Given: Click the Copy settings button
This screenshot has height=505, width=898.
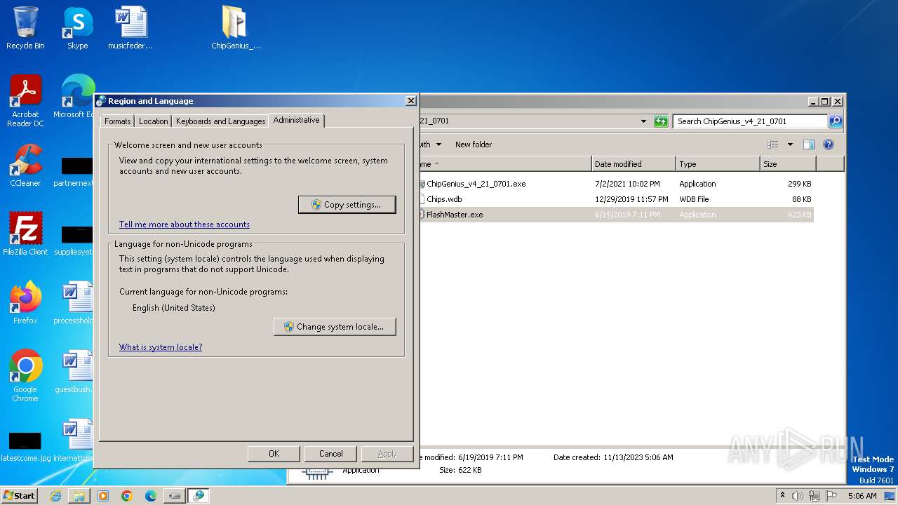Looking at the screenshot, I should pos(347,205).
